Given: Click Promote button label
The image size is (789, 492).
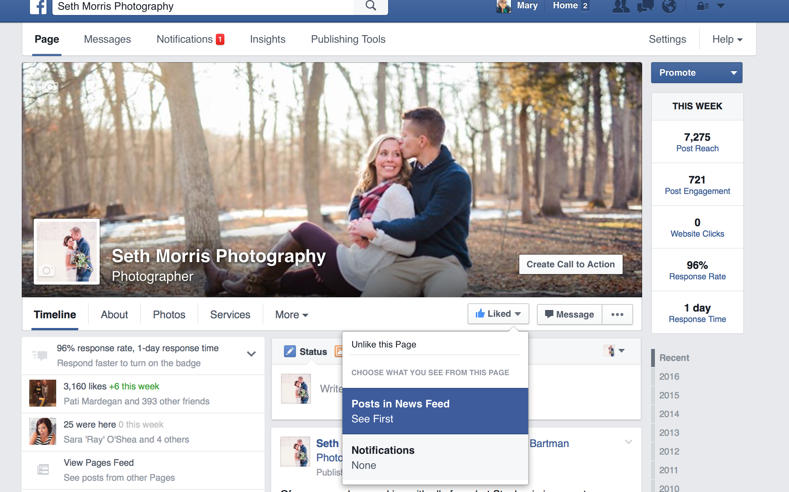Looking at the screenshot, I should pyautogui.click(x=677, y=73).
